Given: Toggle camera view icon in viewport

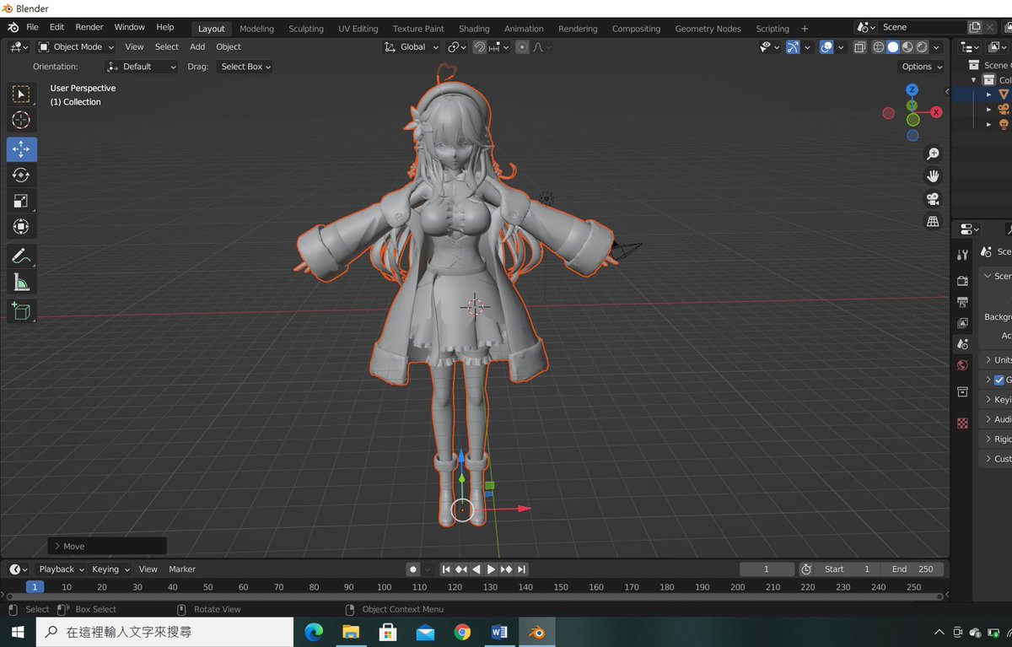Looking at the screenshot, I should click(x=933, y=199).
